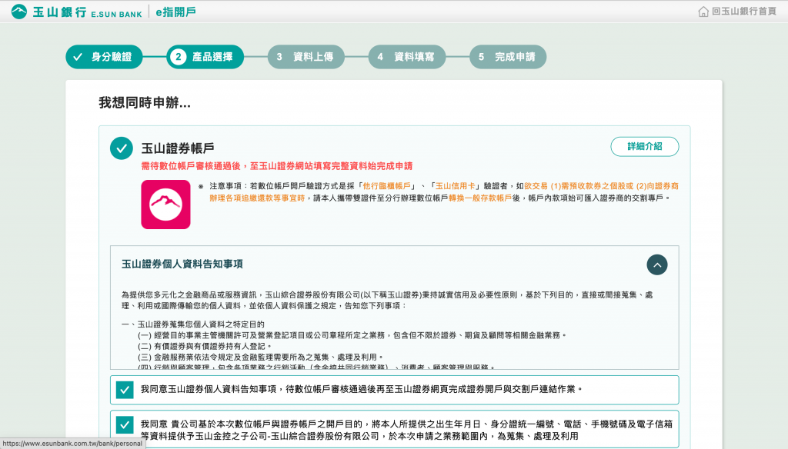Select step 4 資料填寫

(x=407, y=57)
